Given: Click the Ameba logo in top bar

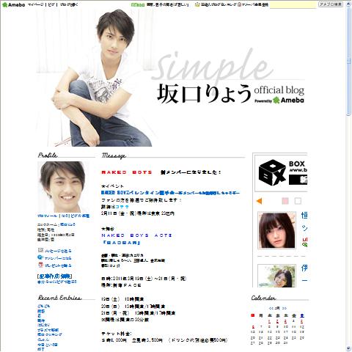Looking at the screenshot, I should point(13,4).
